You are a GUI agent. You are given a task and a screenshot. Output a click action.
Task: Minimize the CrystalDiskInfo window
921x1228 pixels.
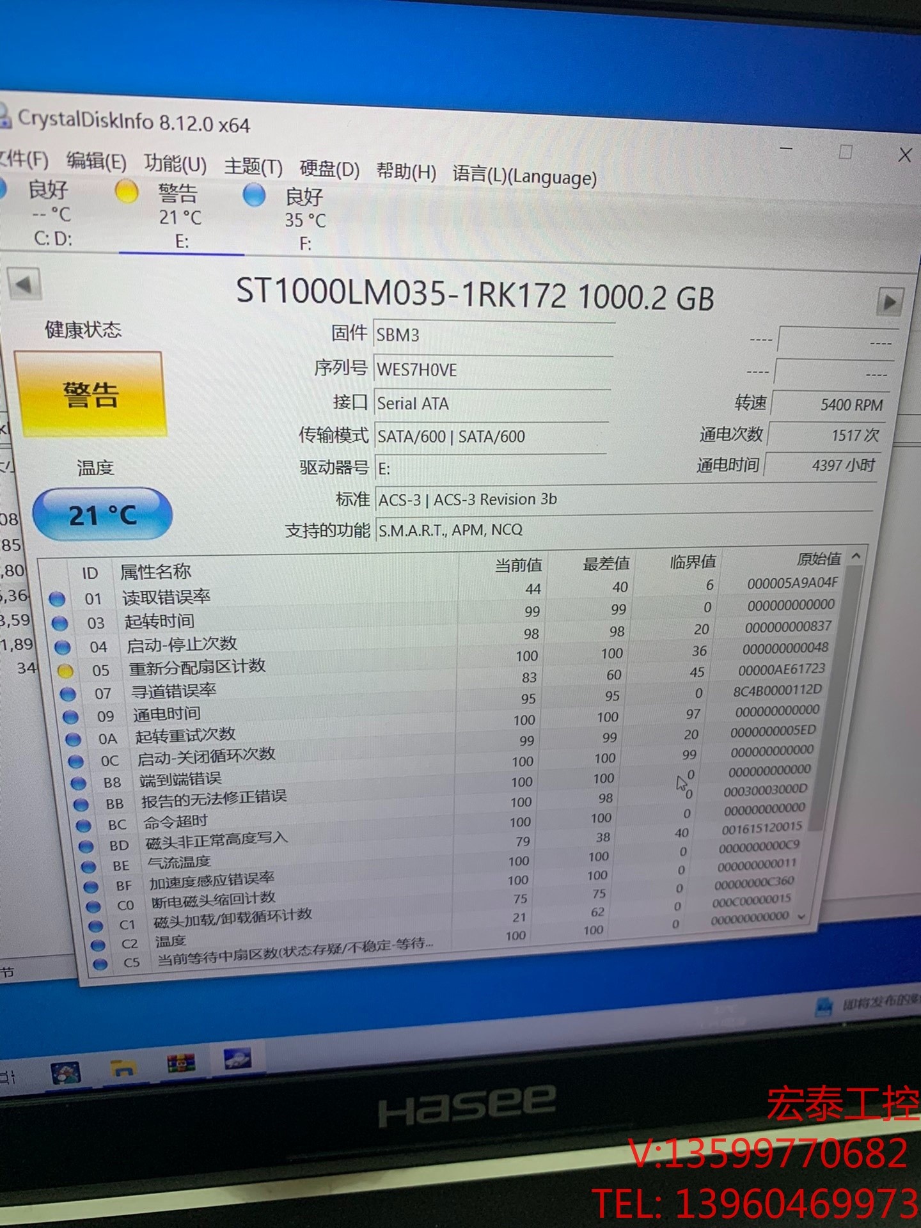coord(786,149)
